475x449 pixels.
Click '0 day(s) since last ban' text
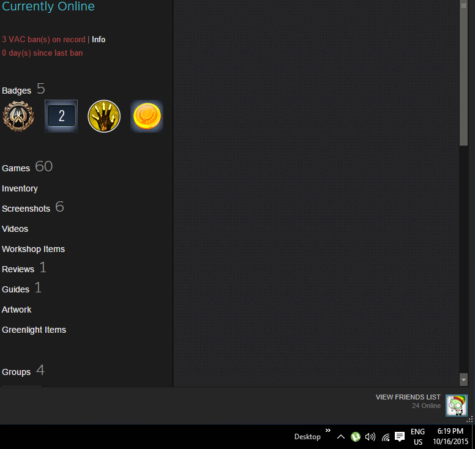tap(42, 53)
